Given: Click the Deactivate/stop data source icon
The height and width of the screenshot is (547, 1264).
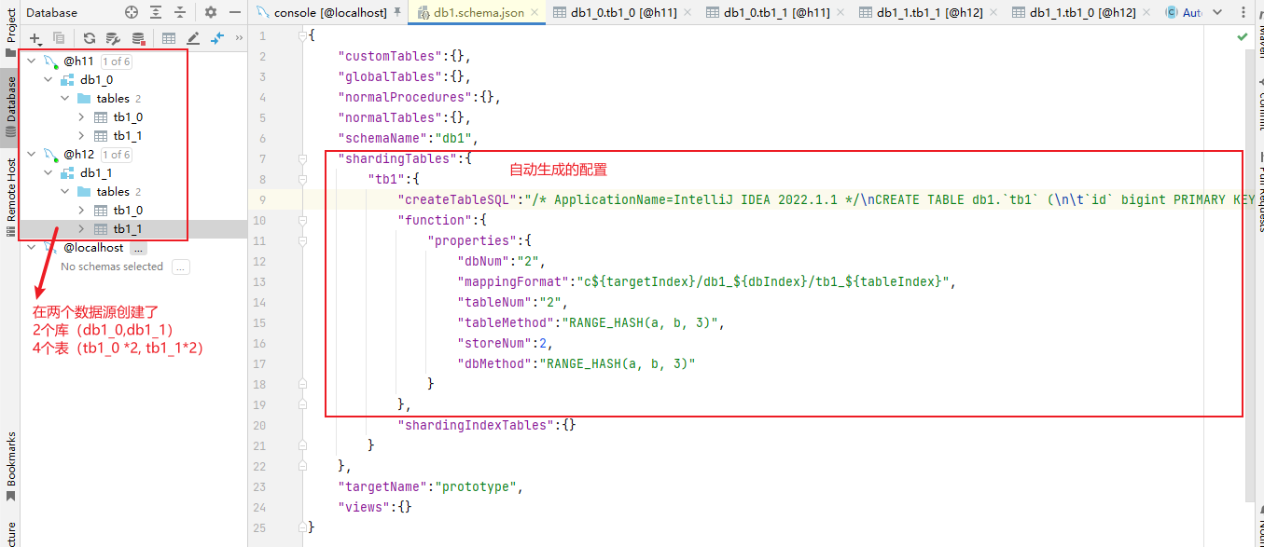Looking at the screenshot, I should coord(138,38).
